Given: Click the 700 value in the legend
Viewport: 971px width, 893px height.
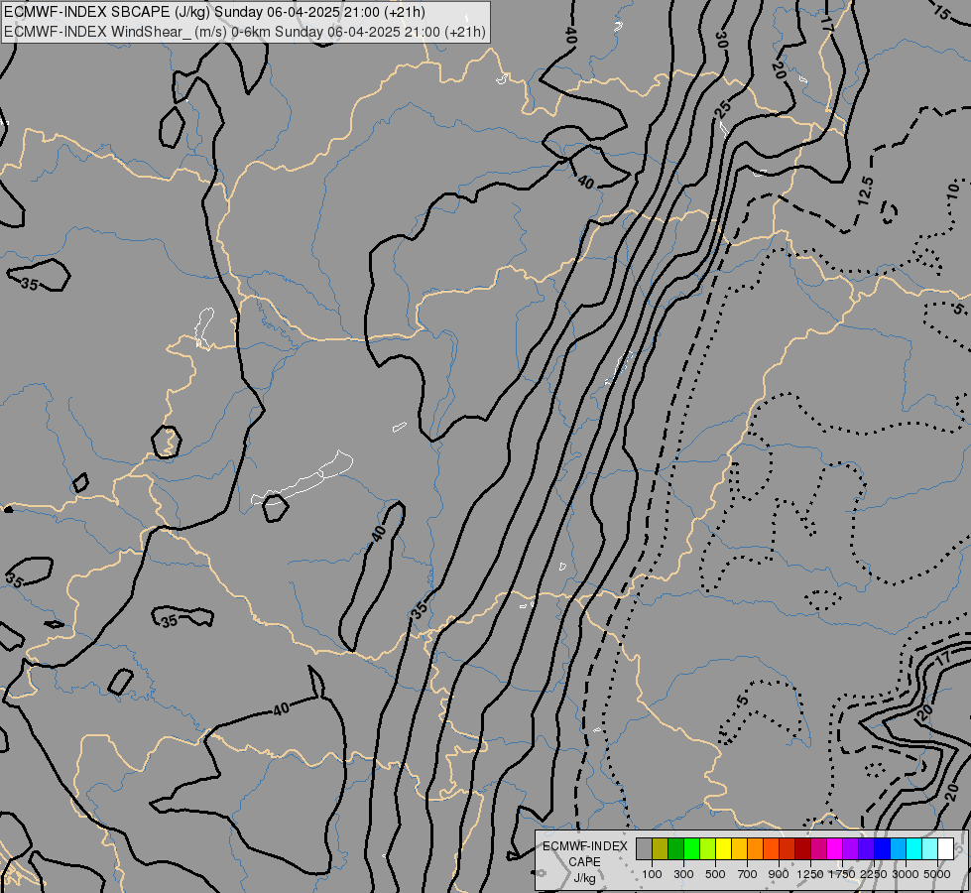Looking at the screenshot, I should point(748,874).
